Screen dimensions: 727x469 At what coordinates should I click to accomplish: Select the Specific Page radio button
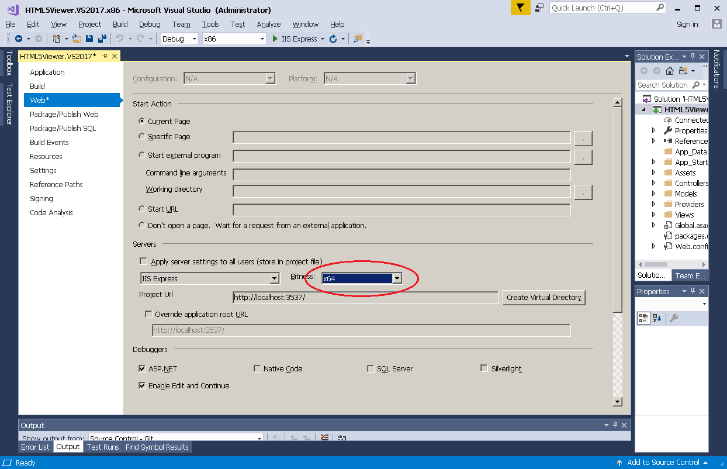pos(142,136)
